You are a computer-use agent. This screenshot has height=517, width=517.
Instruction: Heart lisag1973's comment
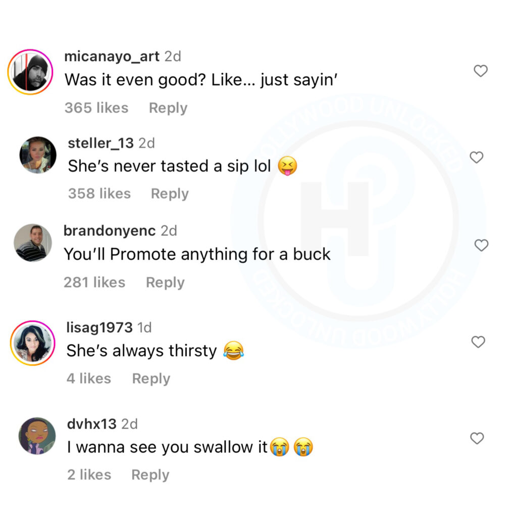[478, 342]
